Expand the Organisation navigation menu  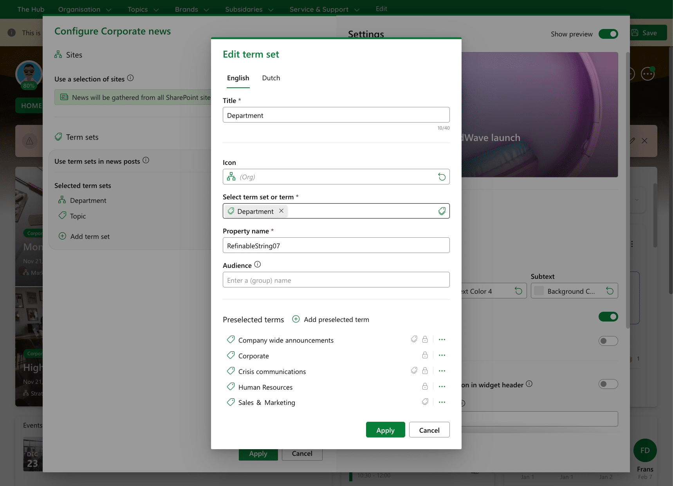coord(85,9)
